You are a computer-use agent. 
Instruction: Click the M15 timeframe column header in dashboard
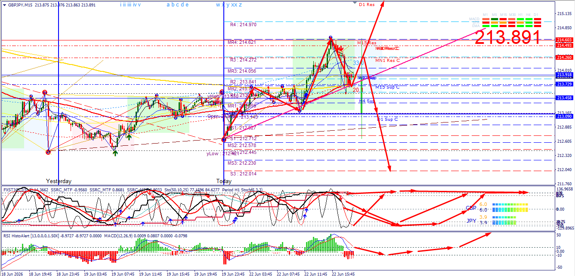503,15
